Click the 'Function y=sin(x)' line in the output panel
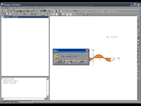 tap(8, 79)
